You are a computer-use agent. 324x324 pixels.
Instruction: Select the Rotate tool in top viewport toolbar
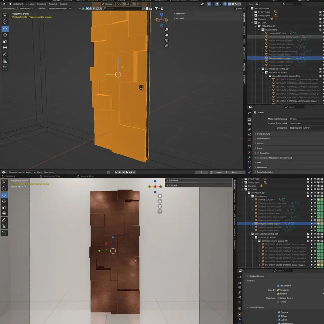tap(5, 35)
